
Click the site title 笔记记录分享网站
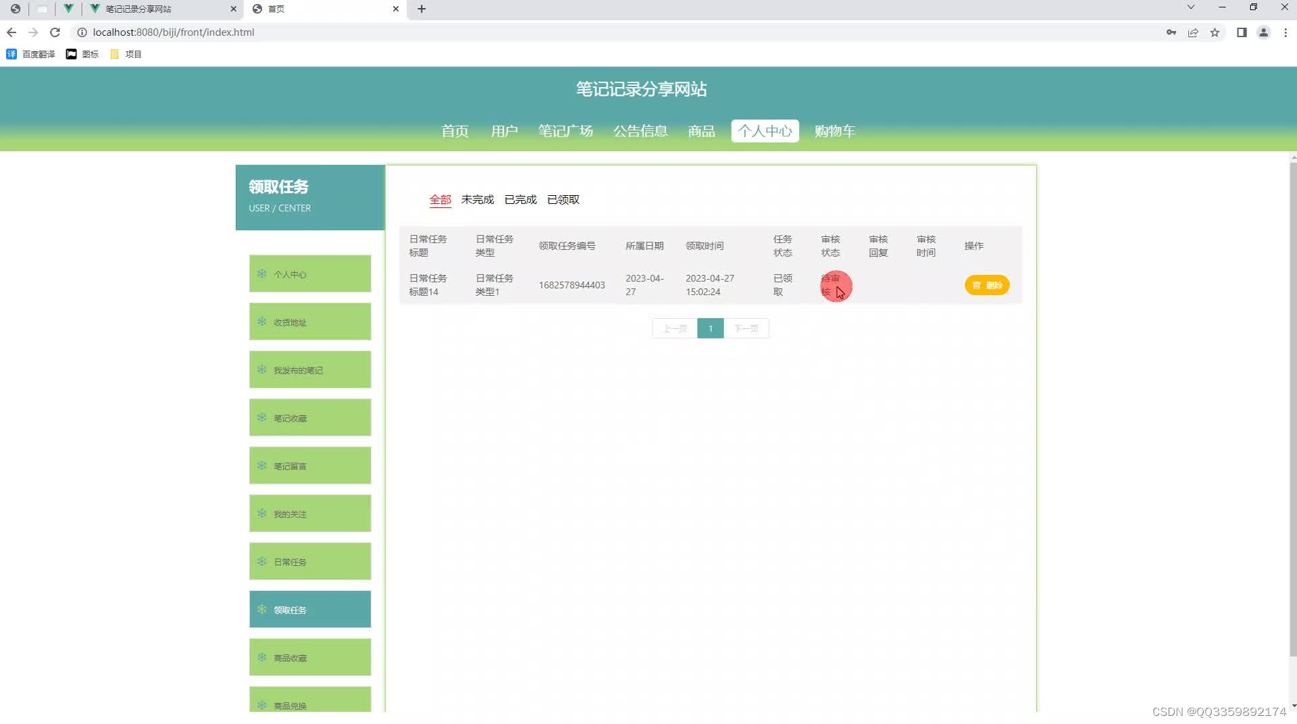click(641, 89)
